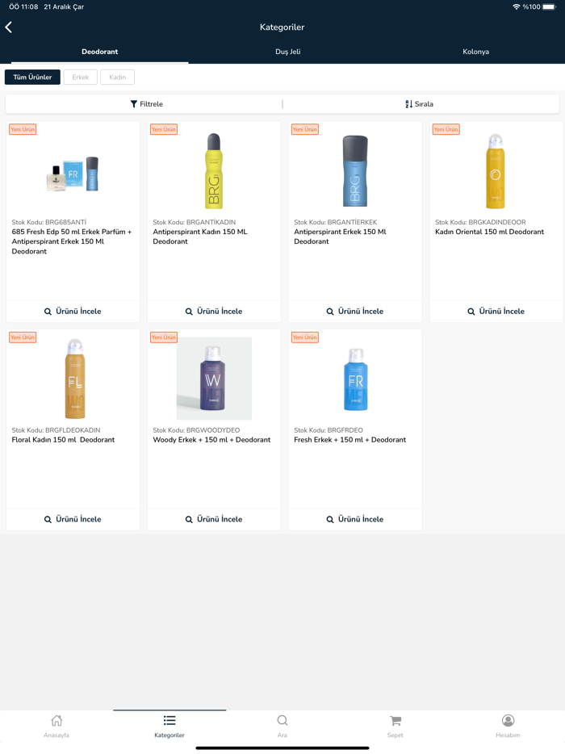Open the Anasayfa home icon

pyautogui.click(x=56, y=721)
